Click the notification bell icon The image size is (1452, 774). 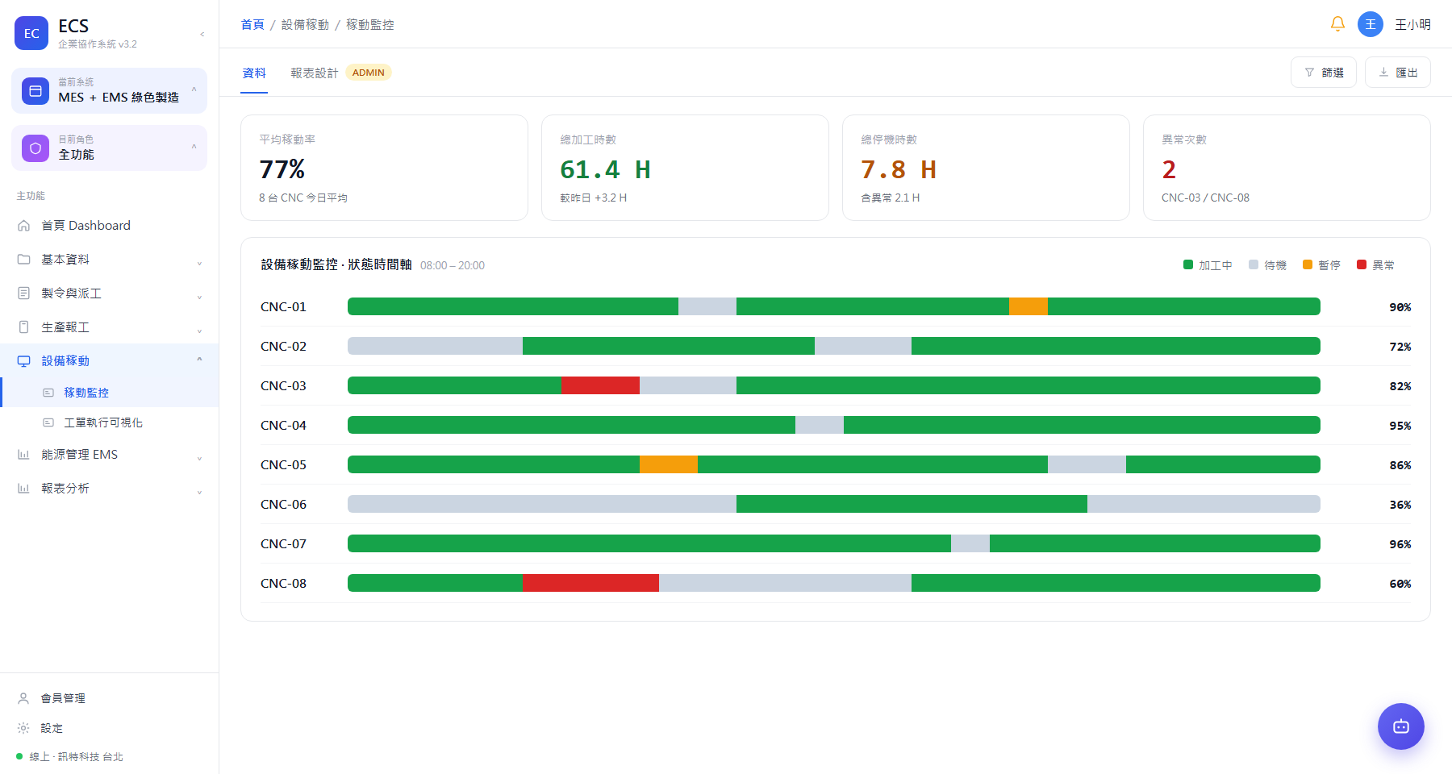pyautogui.click(x=1337, y=24)
